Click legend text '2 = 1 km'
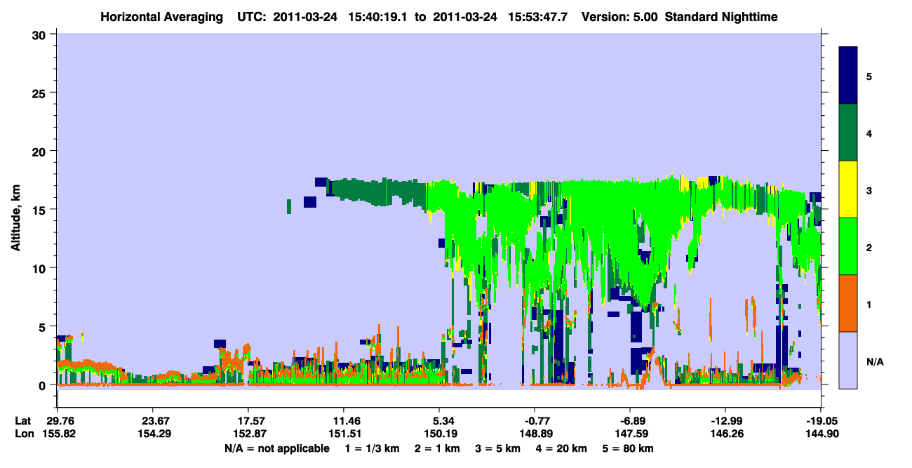The height and width of the screenshot is (468, 912). (x=437, y=448)
